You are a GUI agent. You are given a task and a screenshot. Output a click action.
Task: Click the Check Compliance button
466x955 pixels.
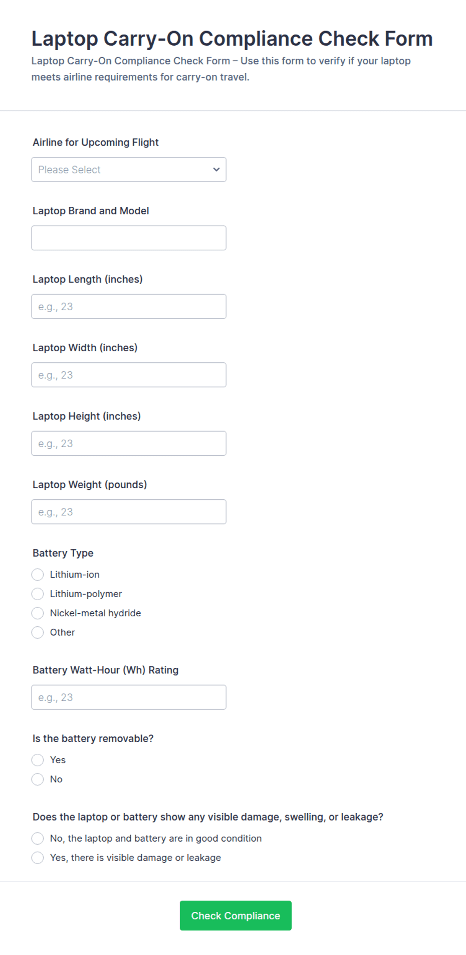coord(236,916)
